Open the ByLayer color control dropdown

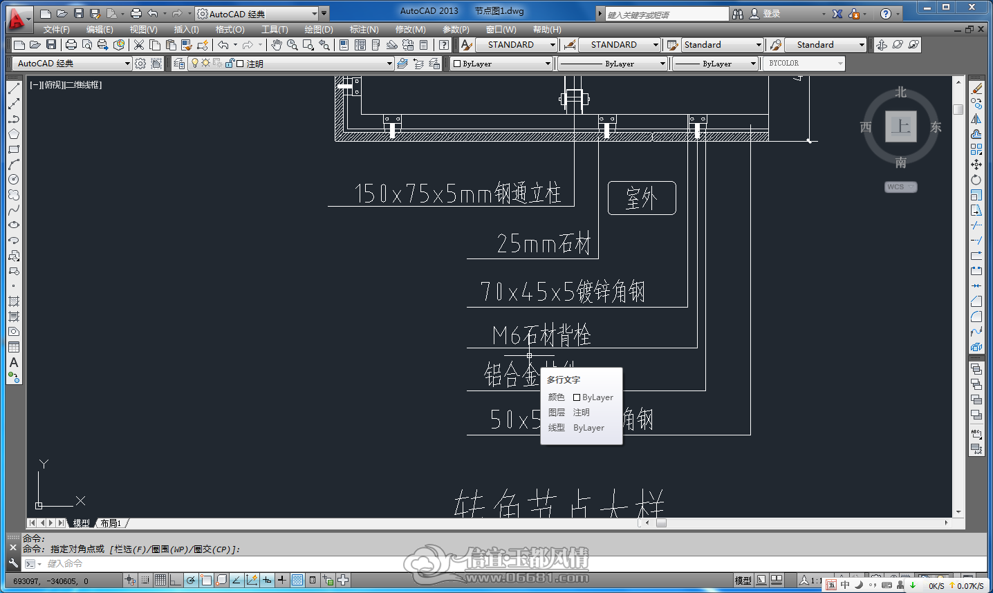pyautogui.click(x=548, y=64)
